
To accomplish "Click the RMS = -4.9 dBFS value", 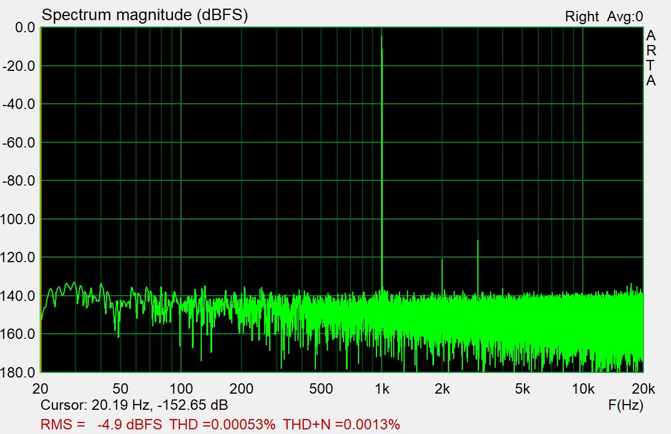I will click(x=101, y=425).
